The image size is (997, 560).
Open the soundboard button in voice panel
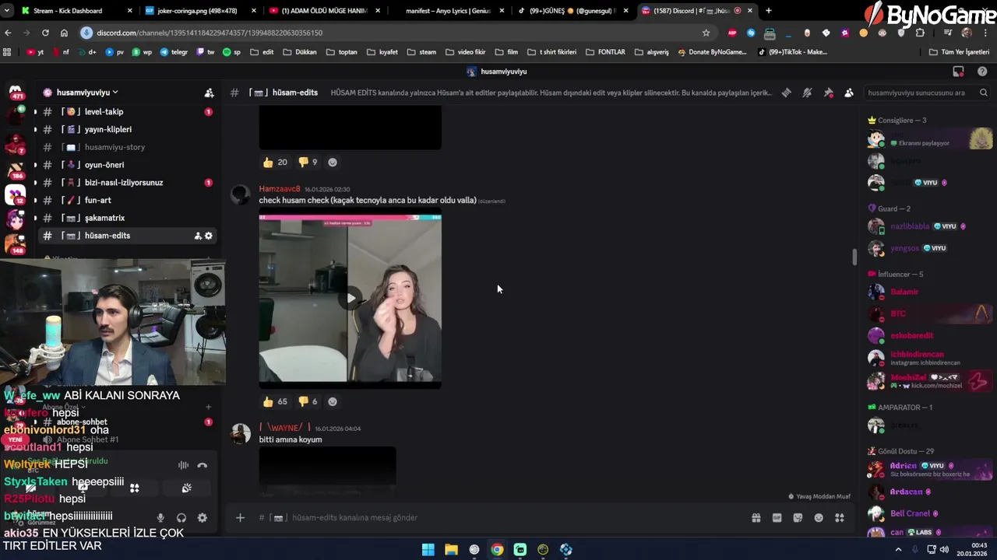[x=187, y=488]
